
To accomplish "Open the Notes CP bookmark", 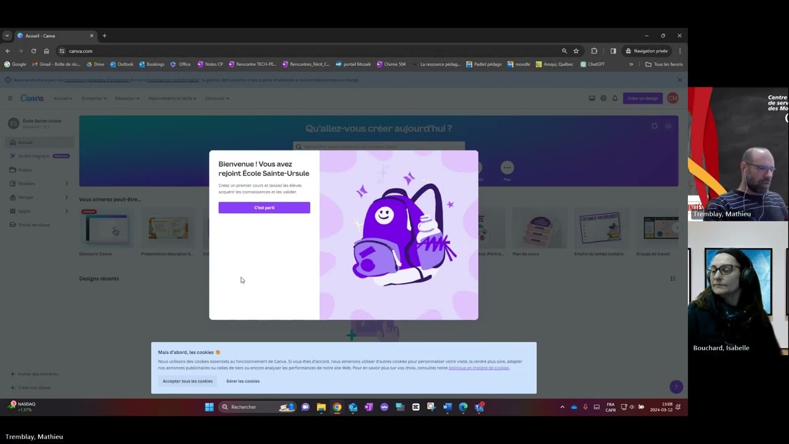I will click(210, 64).
